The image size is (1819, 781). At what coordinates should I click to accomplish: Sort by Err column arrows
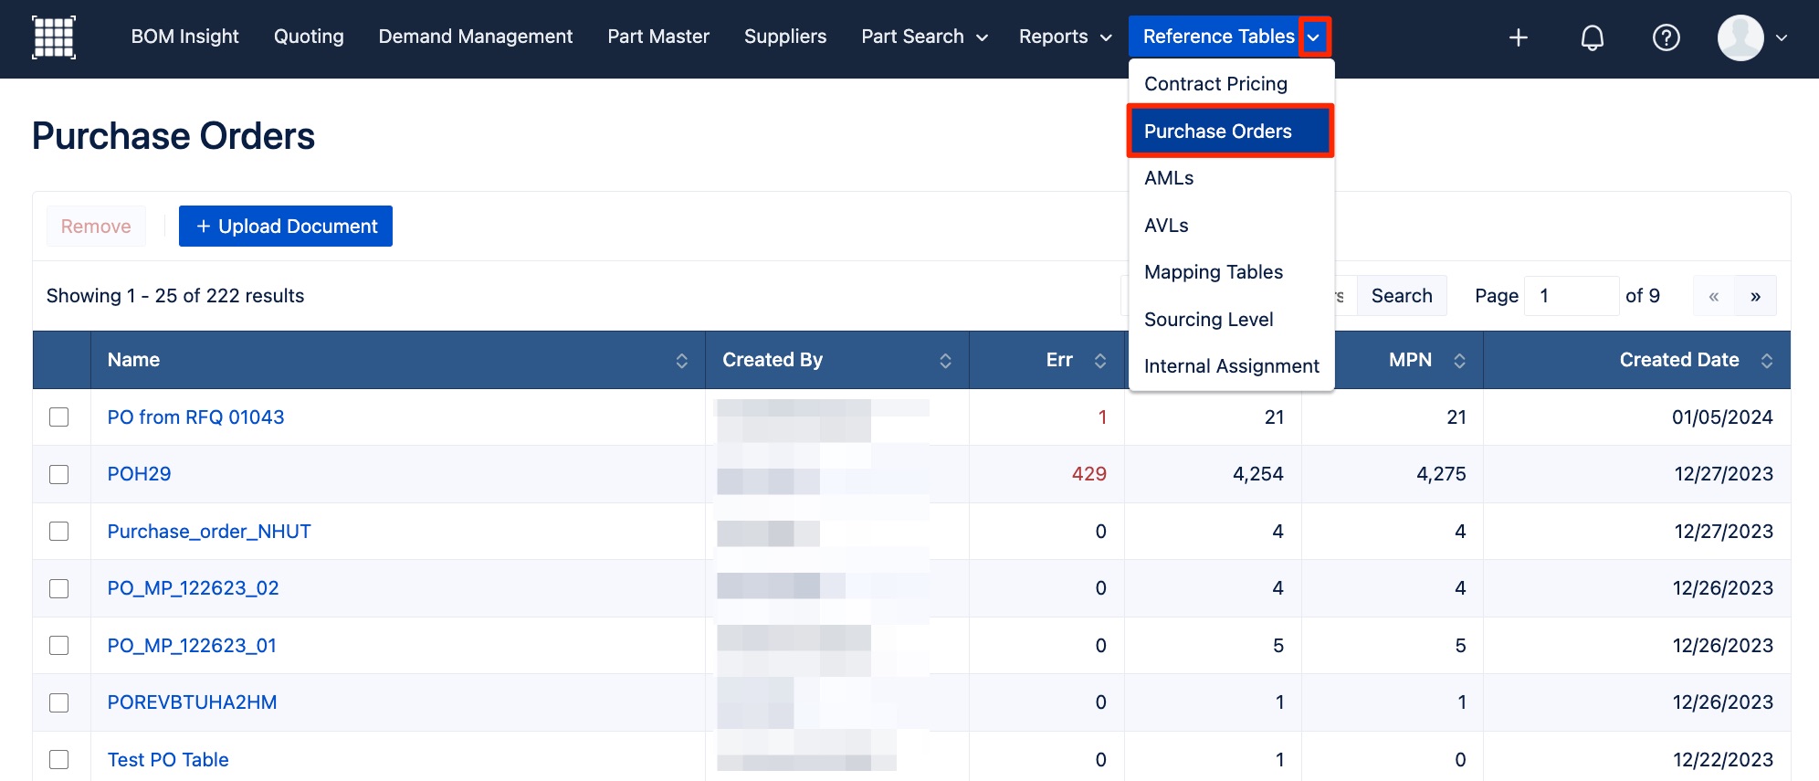1099,361
